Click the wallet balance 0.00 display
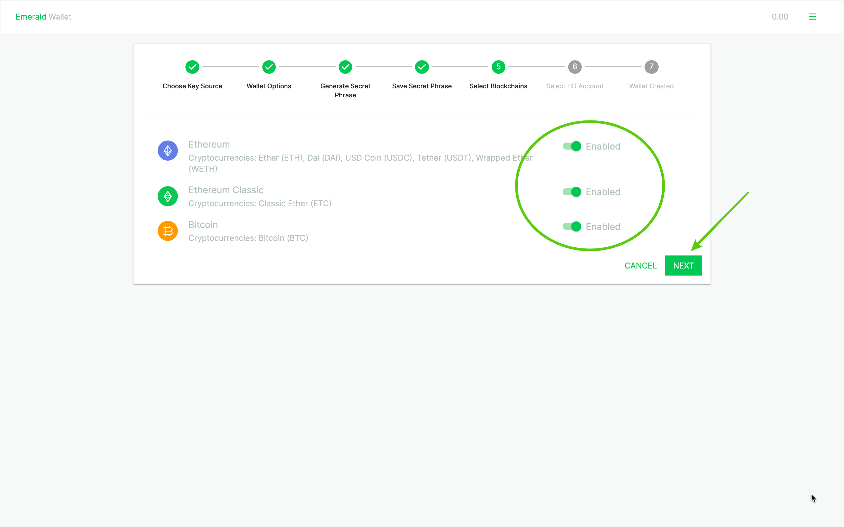844x527 pixels. coord(780,16)
